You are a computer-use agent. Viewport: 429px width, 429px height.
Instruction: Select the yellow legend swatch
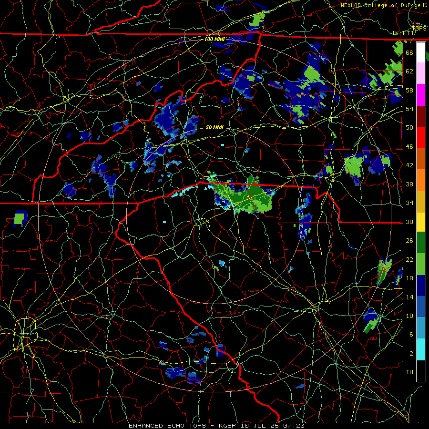[x=421, y=222]
